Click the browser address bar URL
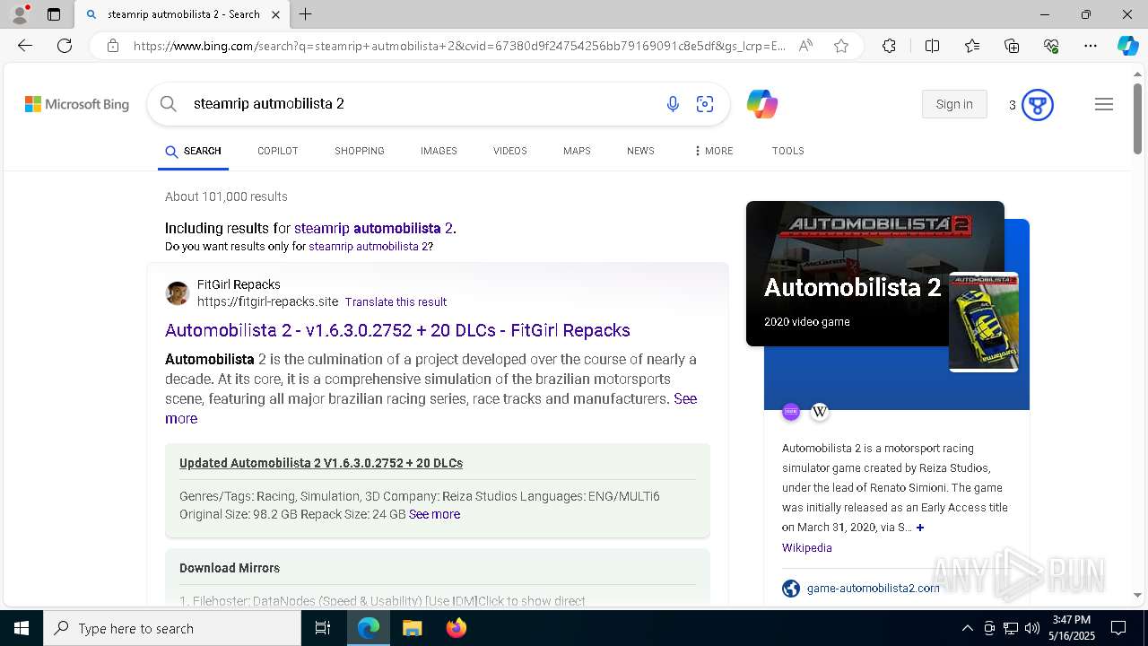 [x=459, y=46]
